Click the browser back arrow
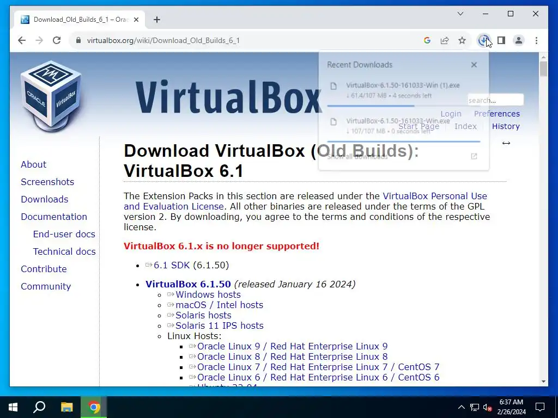Viewport: 558px width, 418px height. pyautogui.click(x=22, y=40)
